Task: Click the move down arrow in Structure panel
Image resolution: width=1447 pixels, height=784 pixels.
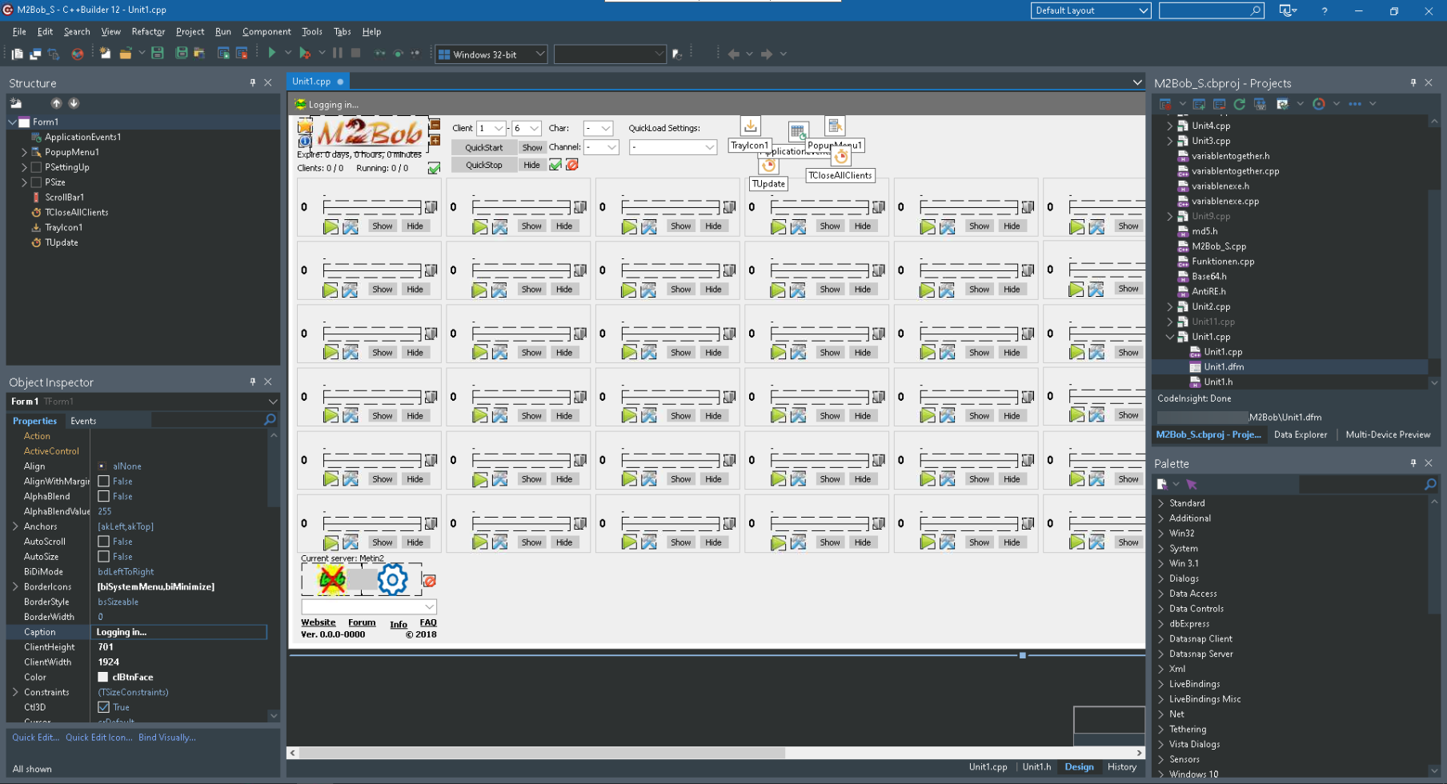Action: pos(74,103)
